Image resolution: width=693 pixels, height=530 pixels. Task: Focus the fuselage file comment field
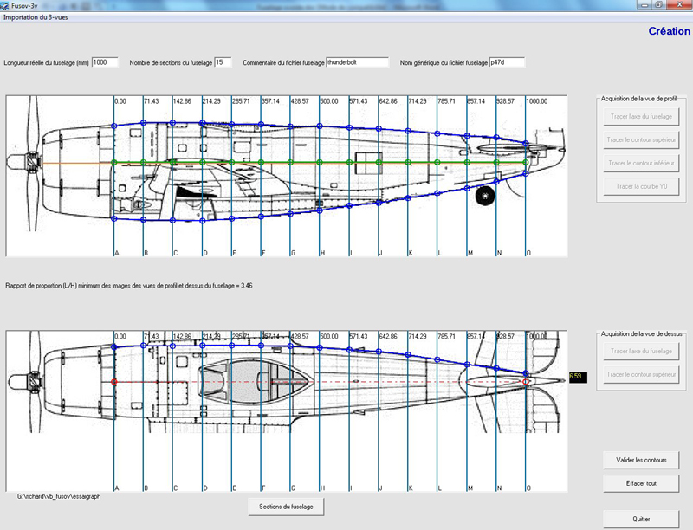pyautogui.click(x=358, y=62)
